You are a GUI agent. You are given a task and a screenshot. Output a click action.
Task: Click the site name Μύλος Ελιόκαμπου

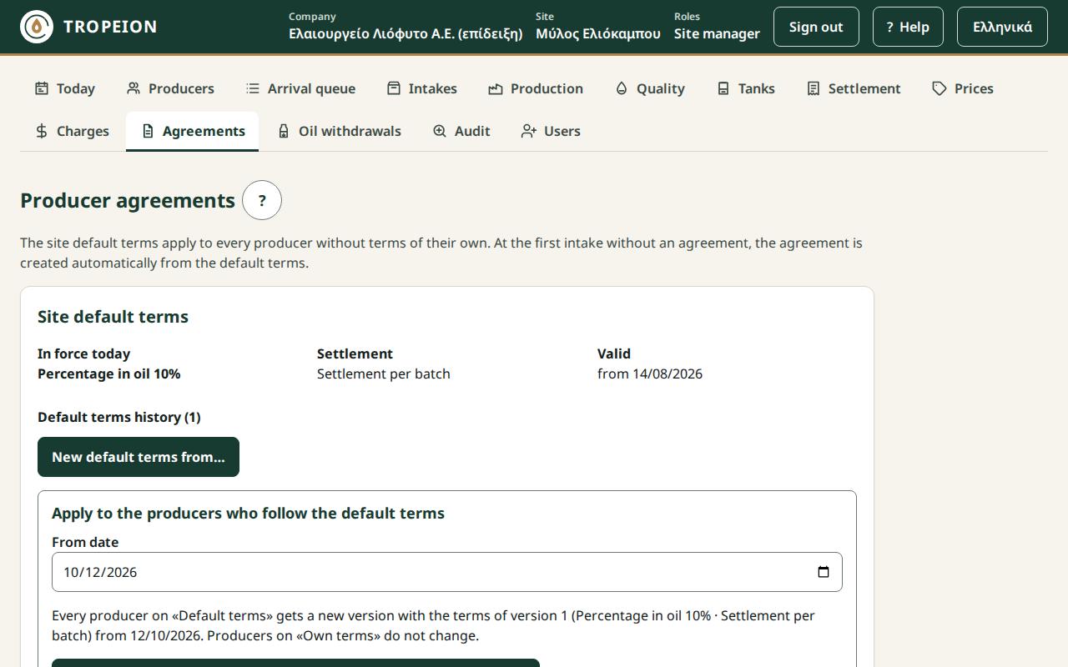pyautogui.click(x=598, y=33)
